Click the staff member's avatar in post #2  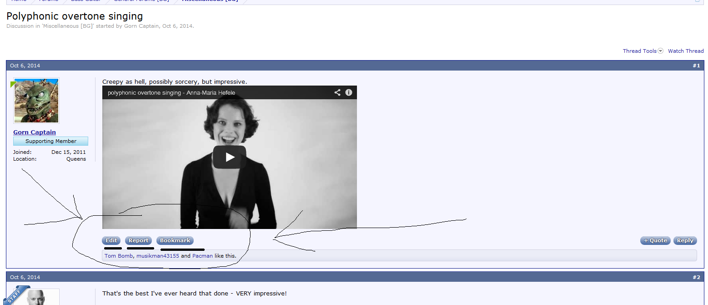(x=36, y=297)
